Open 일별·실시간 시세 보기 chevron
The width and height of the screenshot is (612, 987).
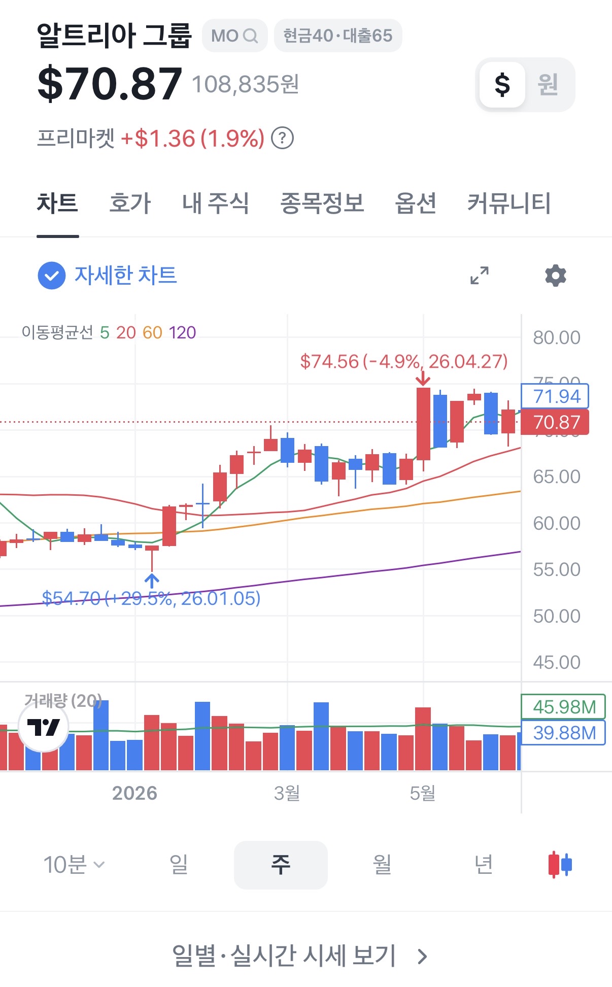click(422, 957)
